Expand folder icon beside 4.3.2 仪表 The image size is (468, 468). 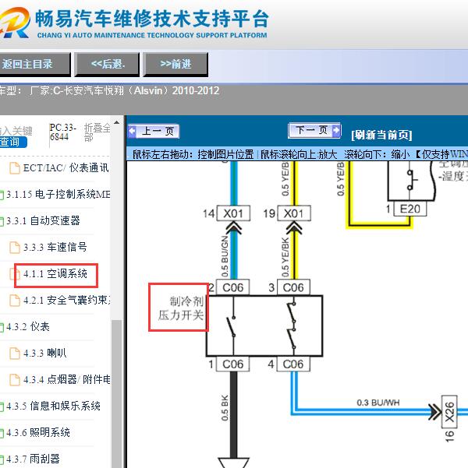(2, 327)
